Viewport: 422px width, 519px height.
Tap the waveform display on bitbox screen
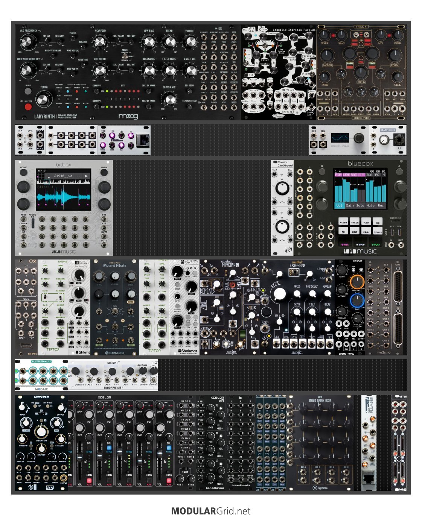(63, 197)
